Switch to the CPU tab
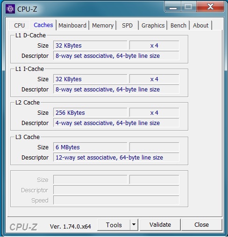 click(x=20, y=25)
